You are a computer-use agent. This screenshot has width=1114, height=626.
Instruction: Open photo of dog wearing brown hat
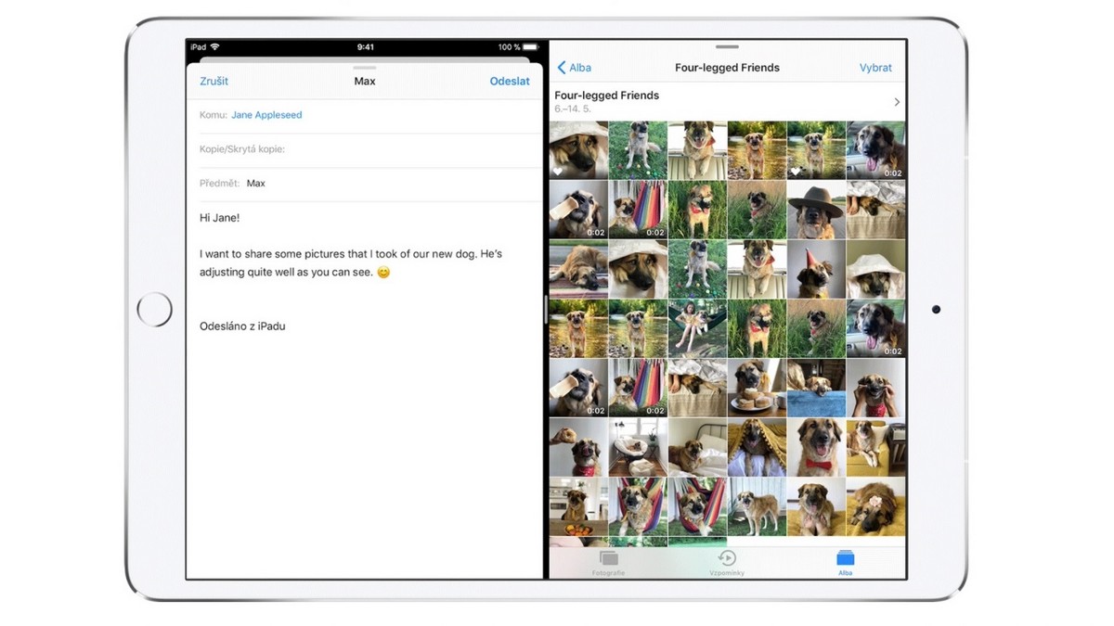(816, 210)
